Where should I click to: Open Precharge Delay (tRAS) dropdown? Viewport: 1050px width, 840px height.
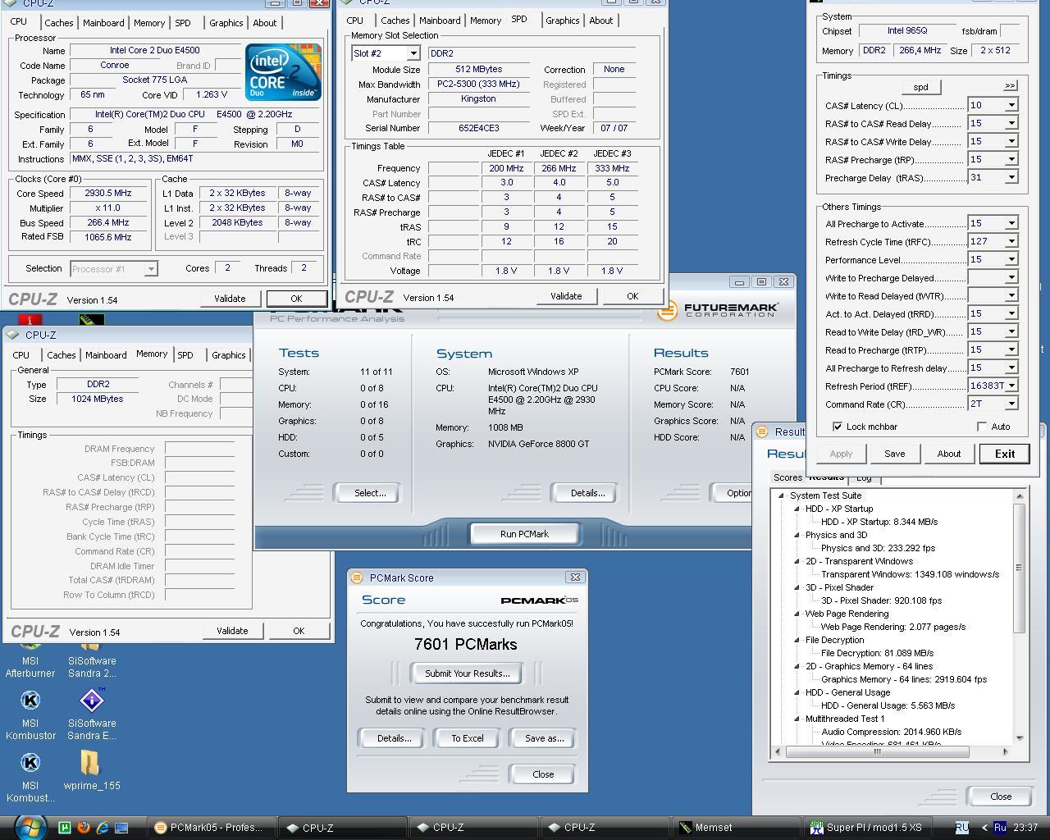pos(1011,177)
